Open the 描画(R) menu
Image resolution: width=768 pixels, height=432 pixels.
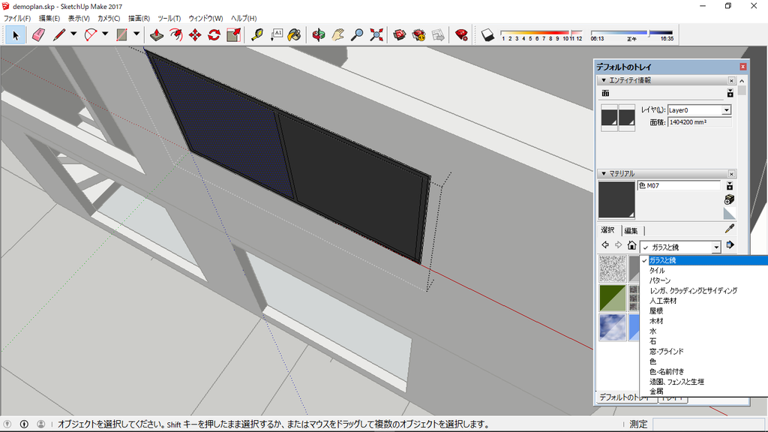[x=139, y=18]
